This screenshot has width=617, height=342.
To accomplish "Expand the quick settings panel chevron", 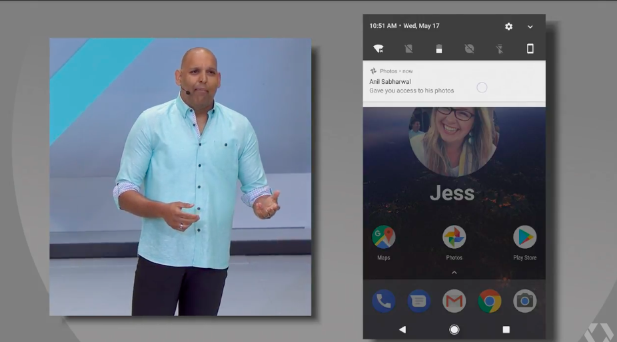I will point(530,27).
